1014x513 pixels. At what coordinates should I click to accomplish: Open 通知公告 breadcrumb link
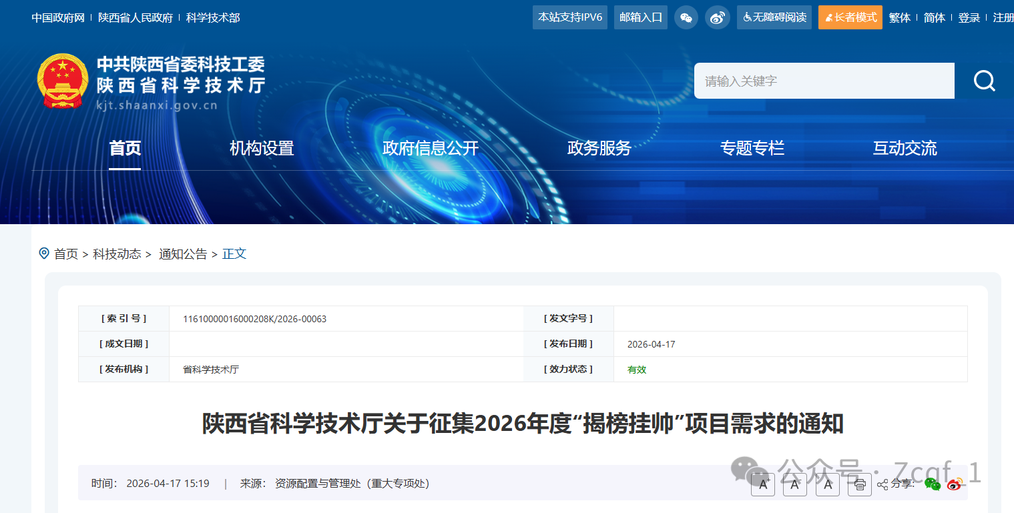[183, 254]
